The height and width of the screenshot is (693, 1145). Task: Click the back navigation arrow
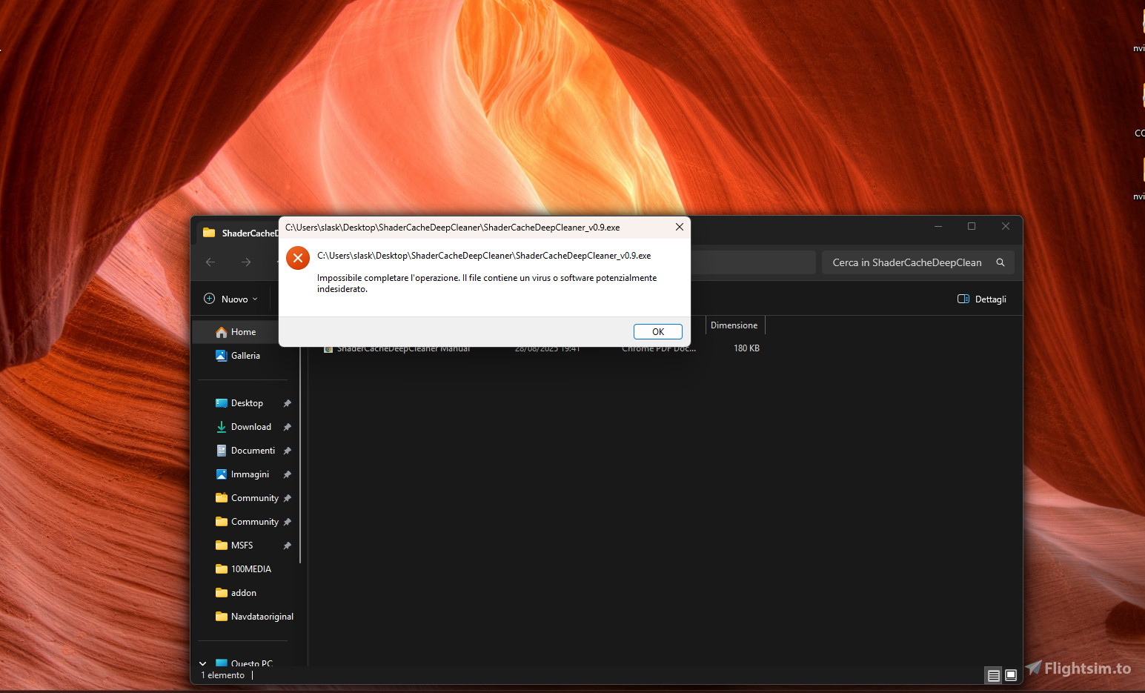210,262
